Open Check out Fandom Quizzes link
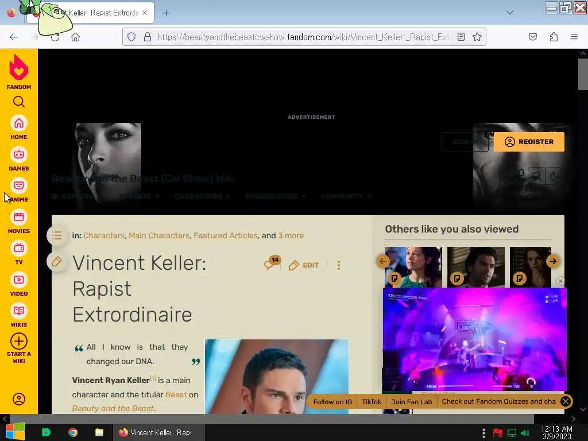Image resolution: width=588 pixels, height=441 pixels. click(499, 401)
